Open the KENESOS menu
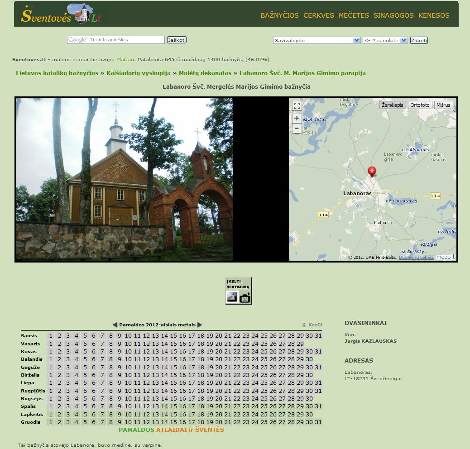 click(x=434, y=15)
